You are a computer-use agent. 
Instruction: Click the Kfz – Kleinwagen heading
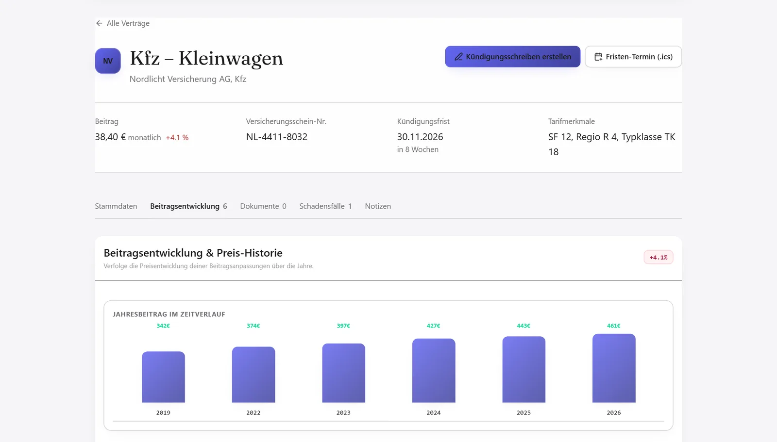point(206,58)
